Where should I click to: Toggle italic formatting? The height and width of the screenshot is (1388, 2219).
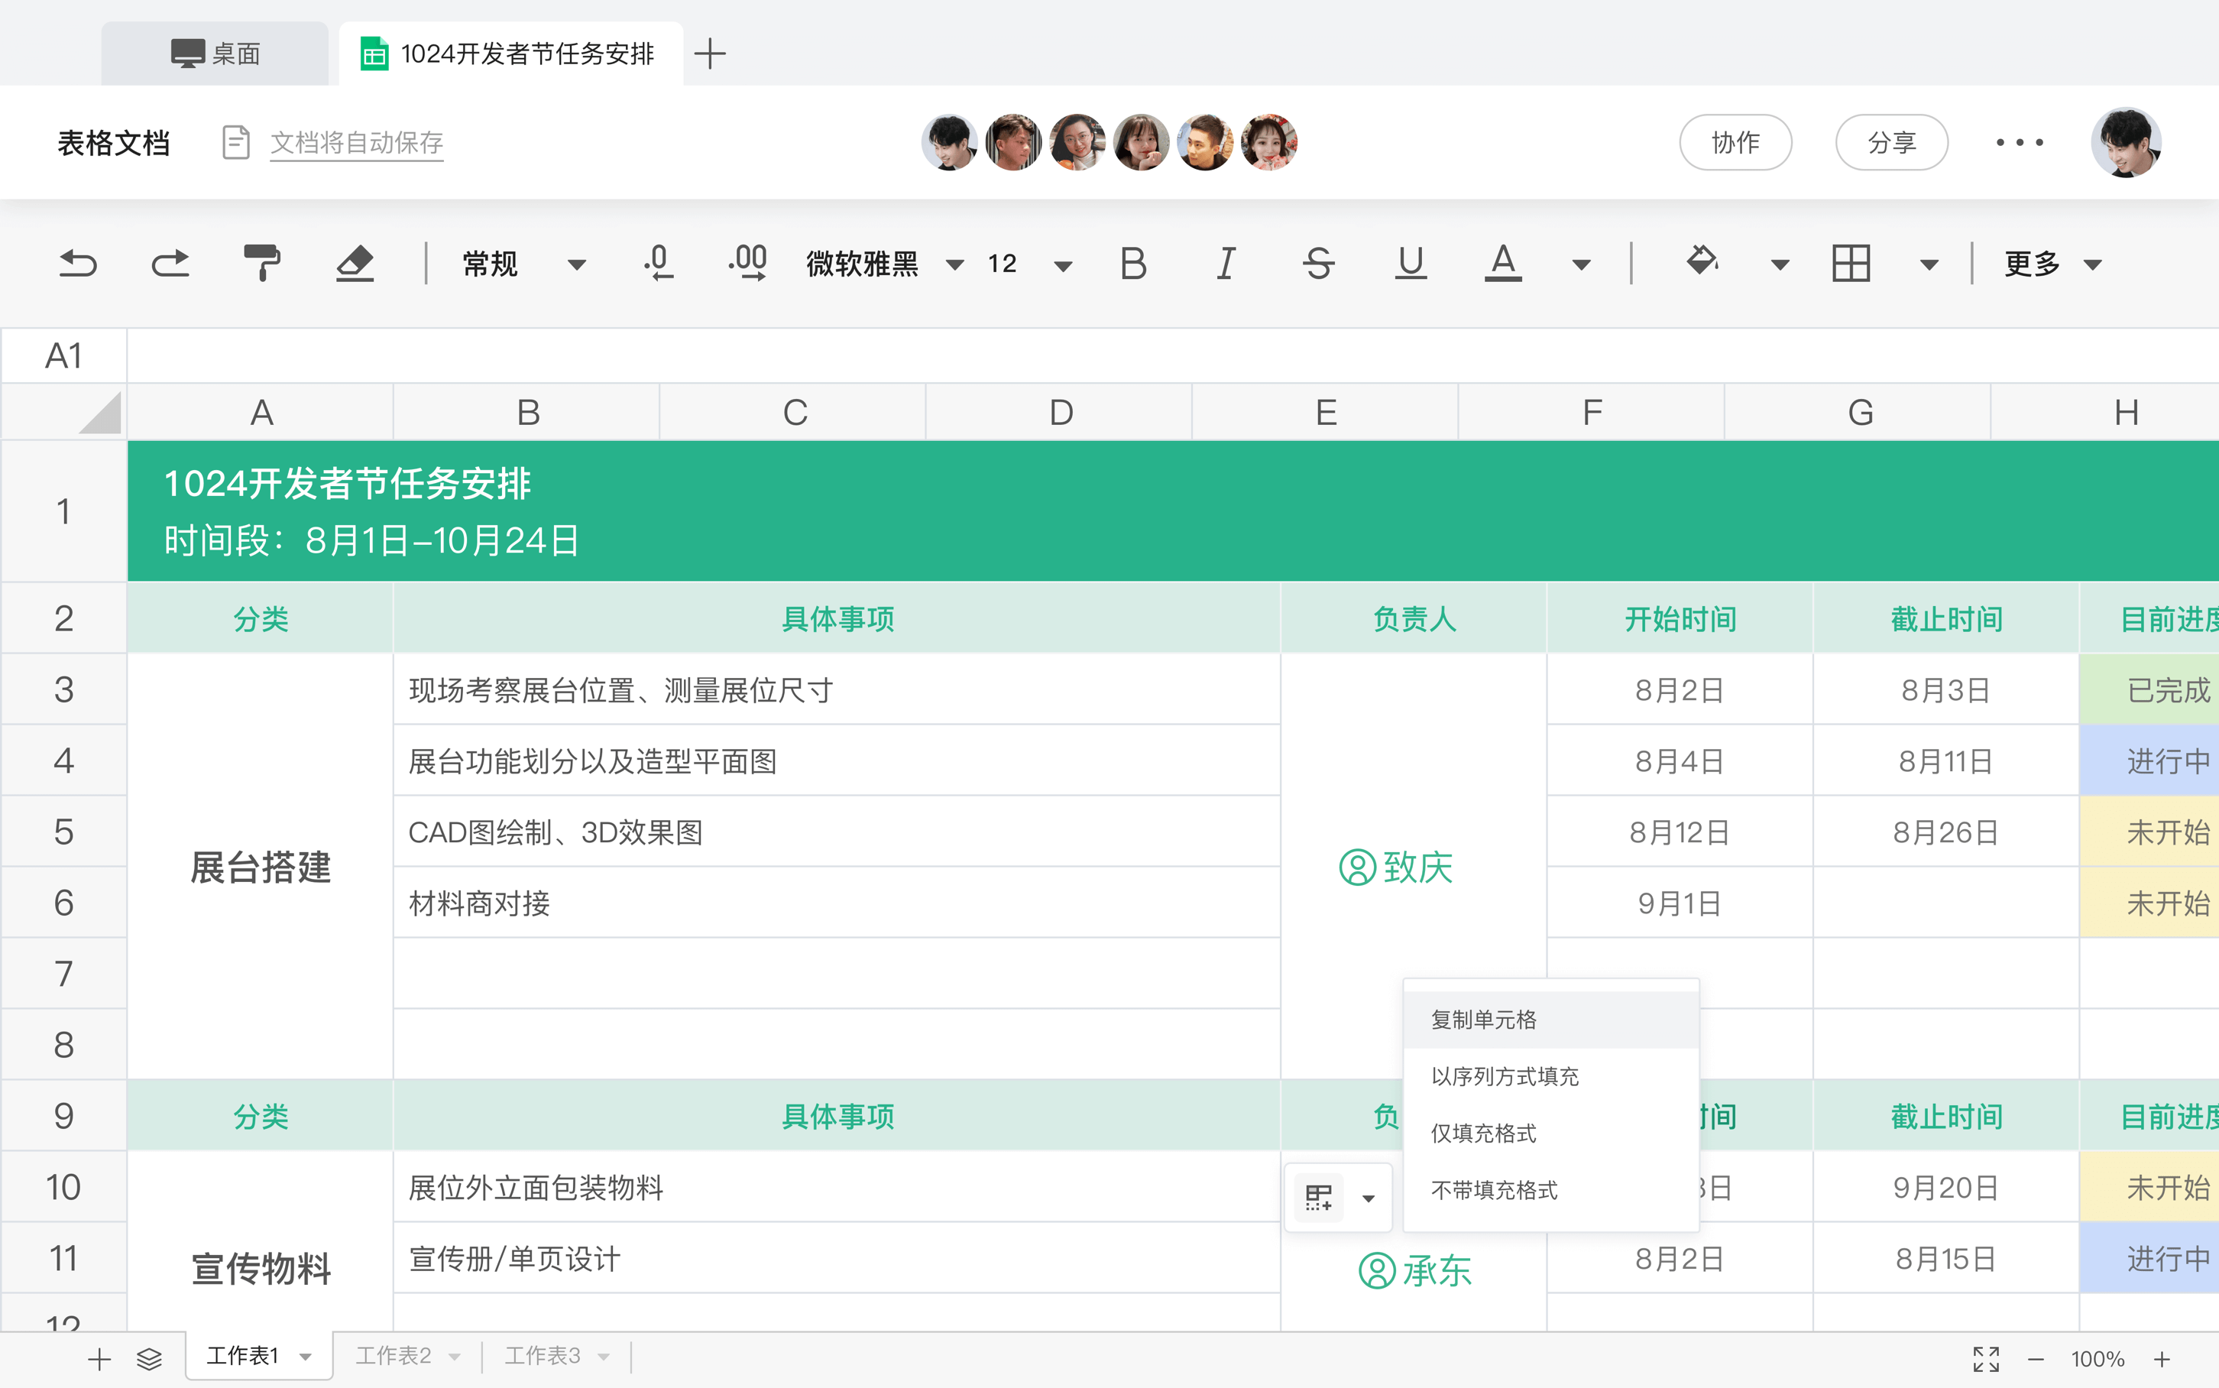(1225, 264)
